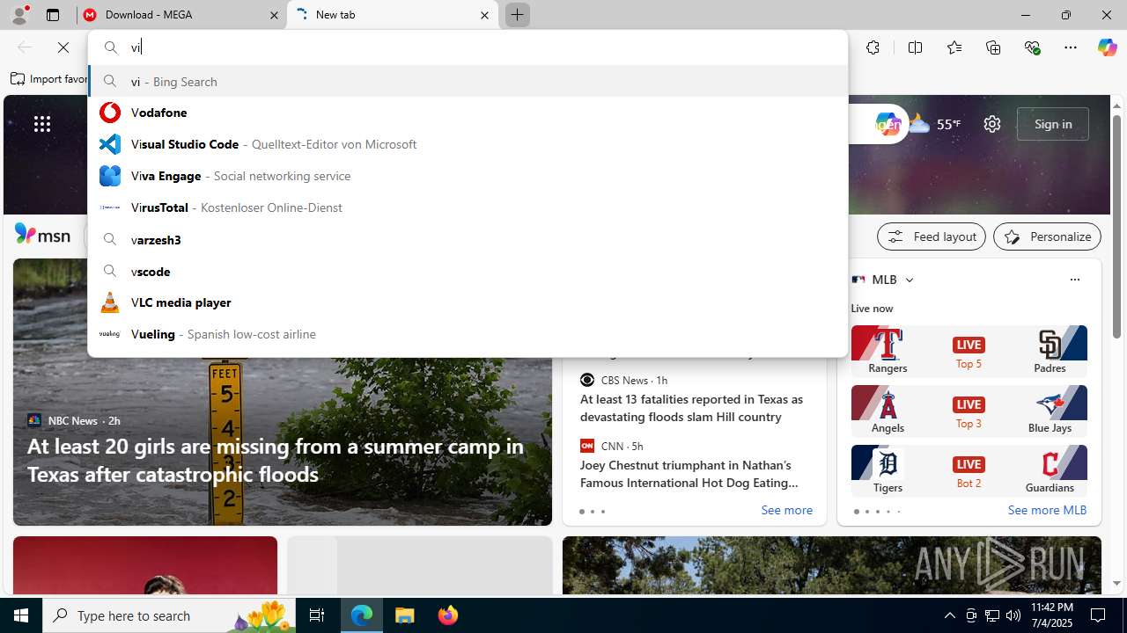
Task: Click the NBC News source icon
Action: 34,420
